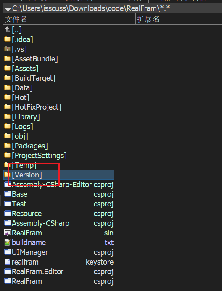
Task: Click the parent directory up-arrow icon
Action: (7, 30)
